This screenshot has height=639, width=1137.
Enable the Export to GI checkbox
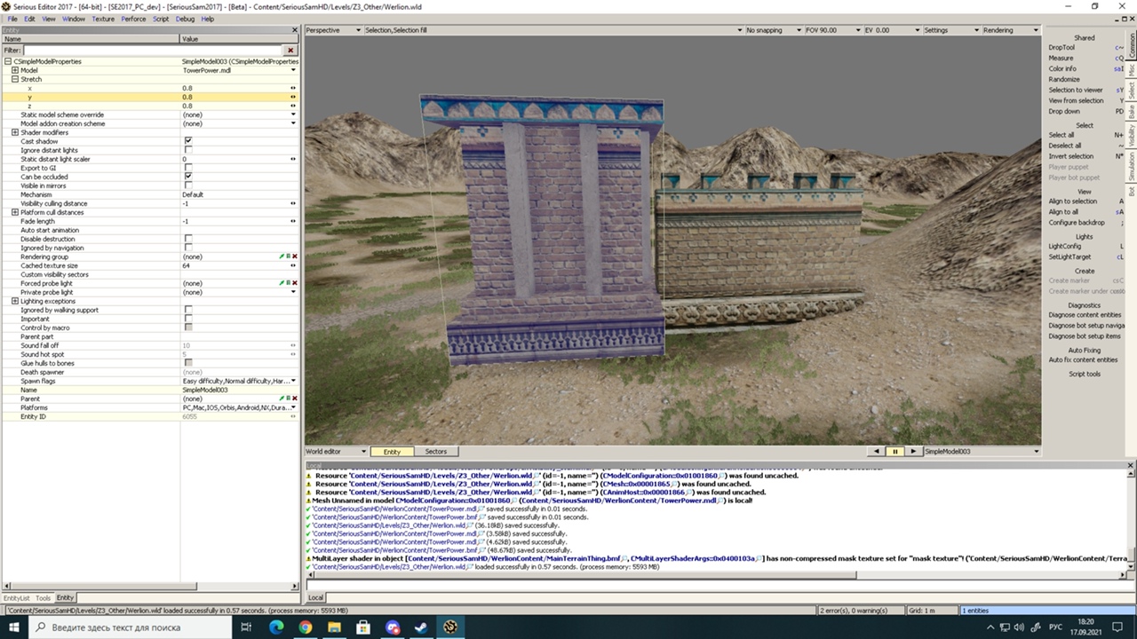[x=188, y=168]
